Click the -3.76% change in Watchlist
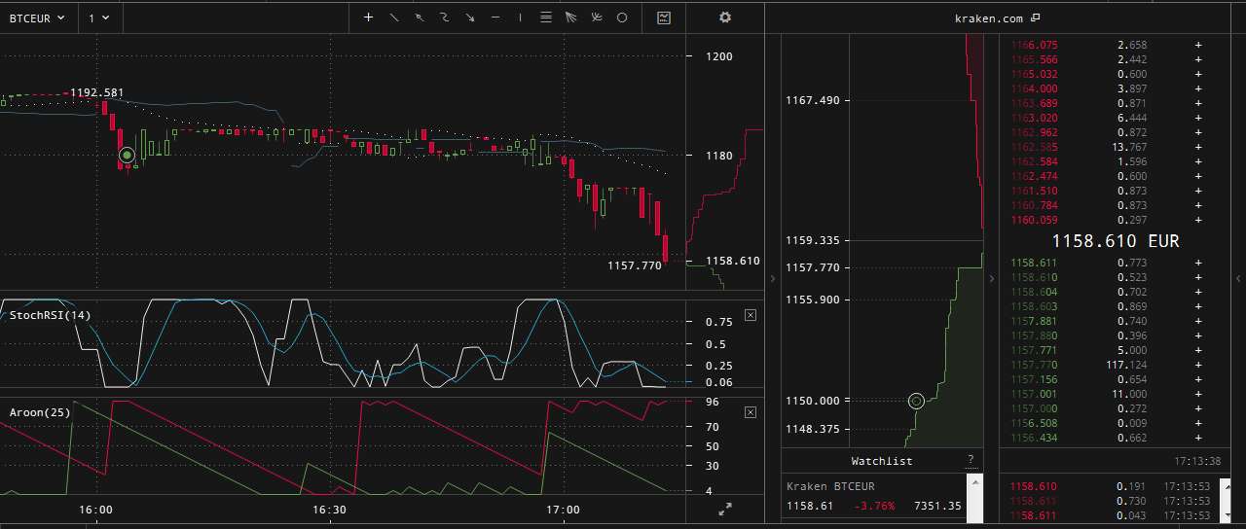The width and height of the screenshot is (1246, 529). coord(875,506)
